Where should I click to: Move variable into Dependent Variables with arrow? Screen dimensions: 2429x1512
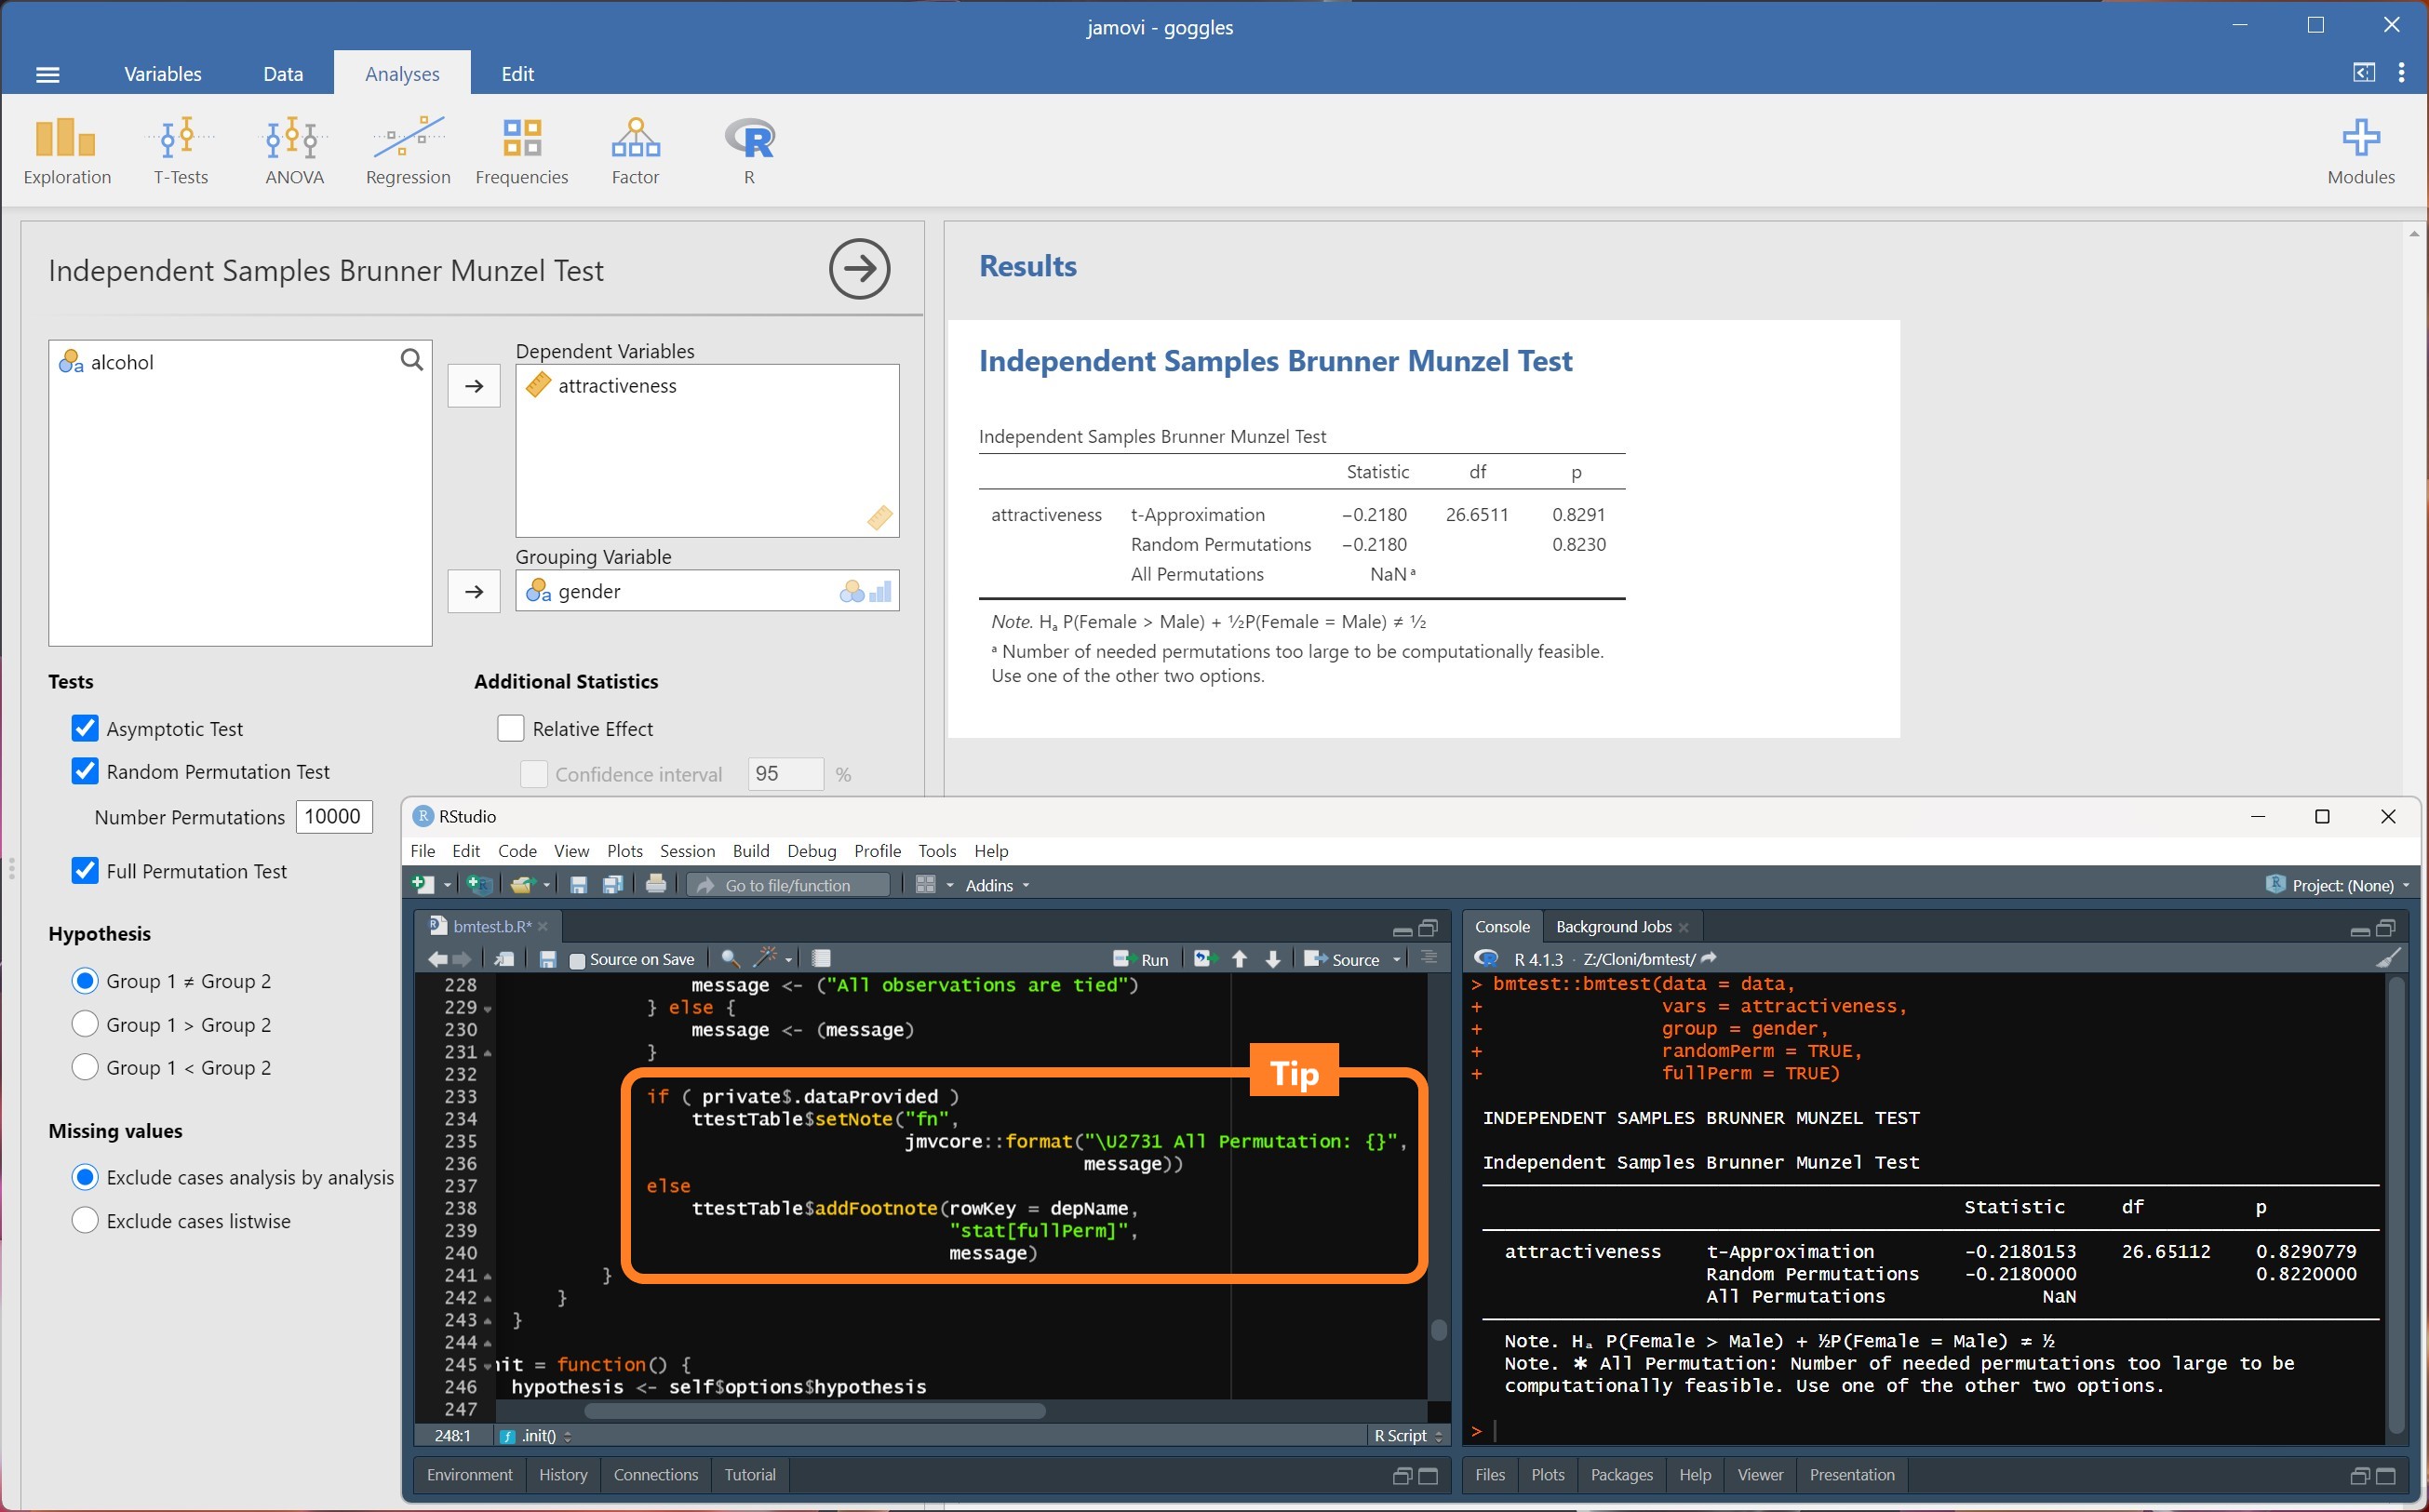(x=474, y=386)
